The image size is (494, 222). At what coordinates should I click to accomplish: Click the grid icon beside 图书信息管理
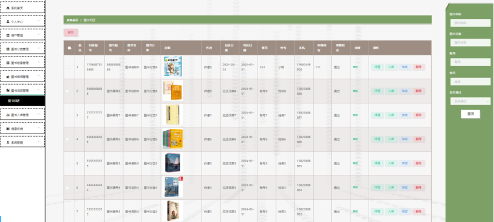(x=8, y=63)
